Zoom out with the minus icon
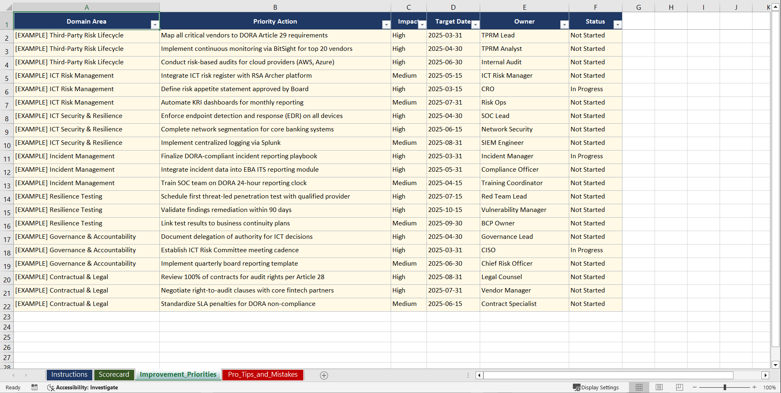The image size is (781, 393). [695, 387]
